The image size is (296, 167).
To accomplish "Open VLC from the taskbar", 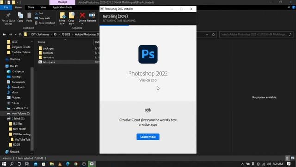I will pos(60,164).
